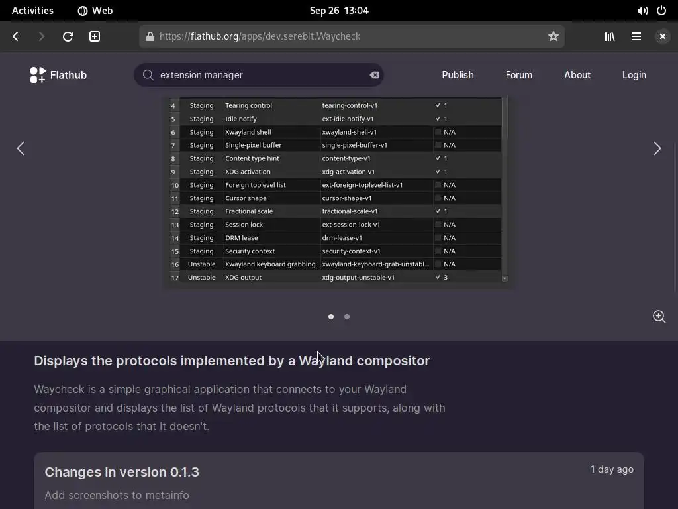Open the browser hamburger menu
This screenshot has width=678, height=509.
pos(636,37)
